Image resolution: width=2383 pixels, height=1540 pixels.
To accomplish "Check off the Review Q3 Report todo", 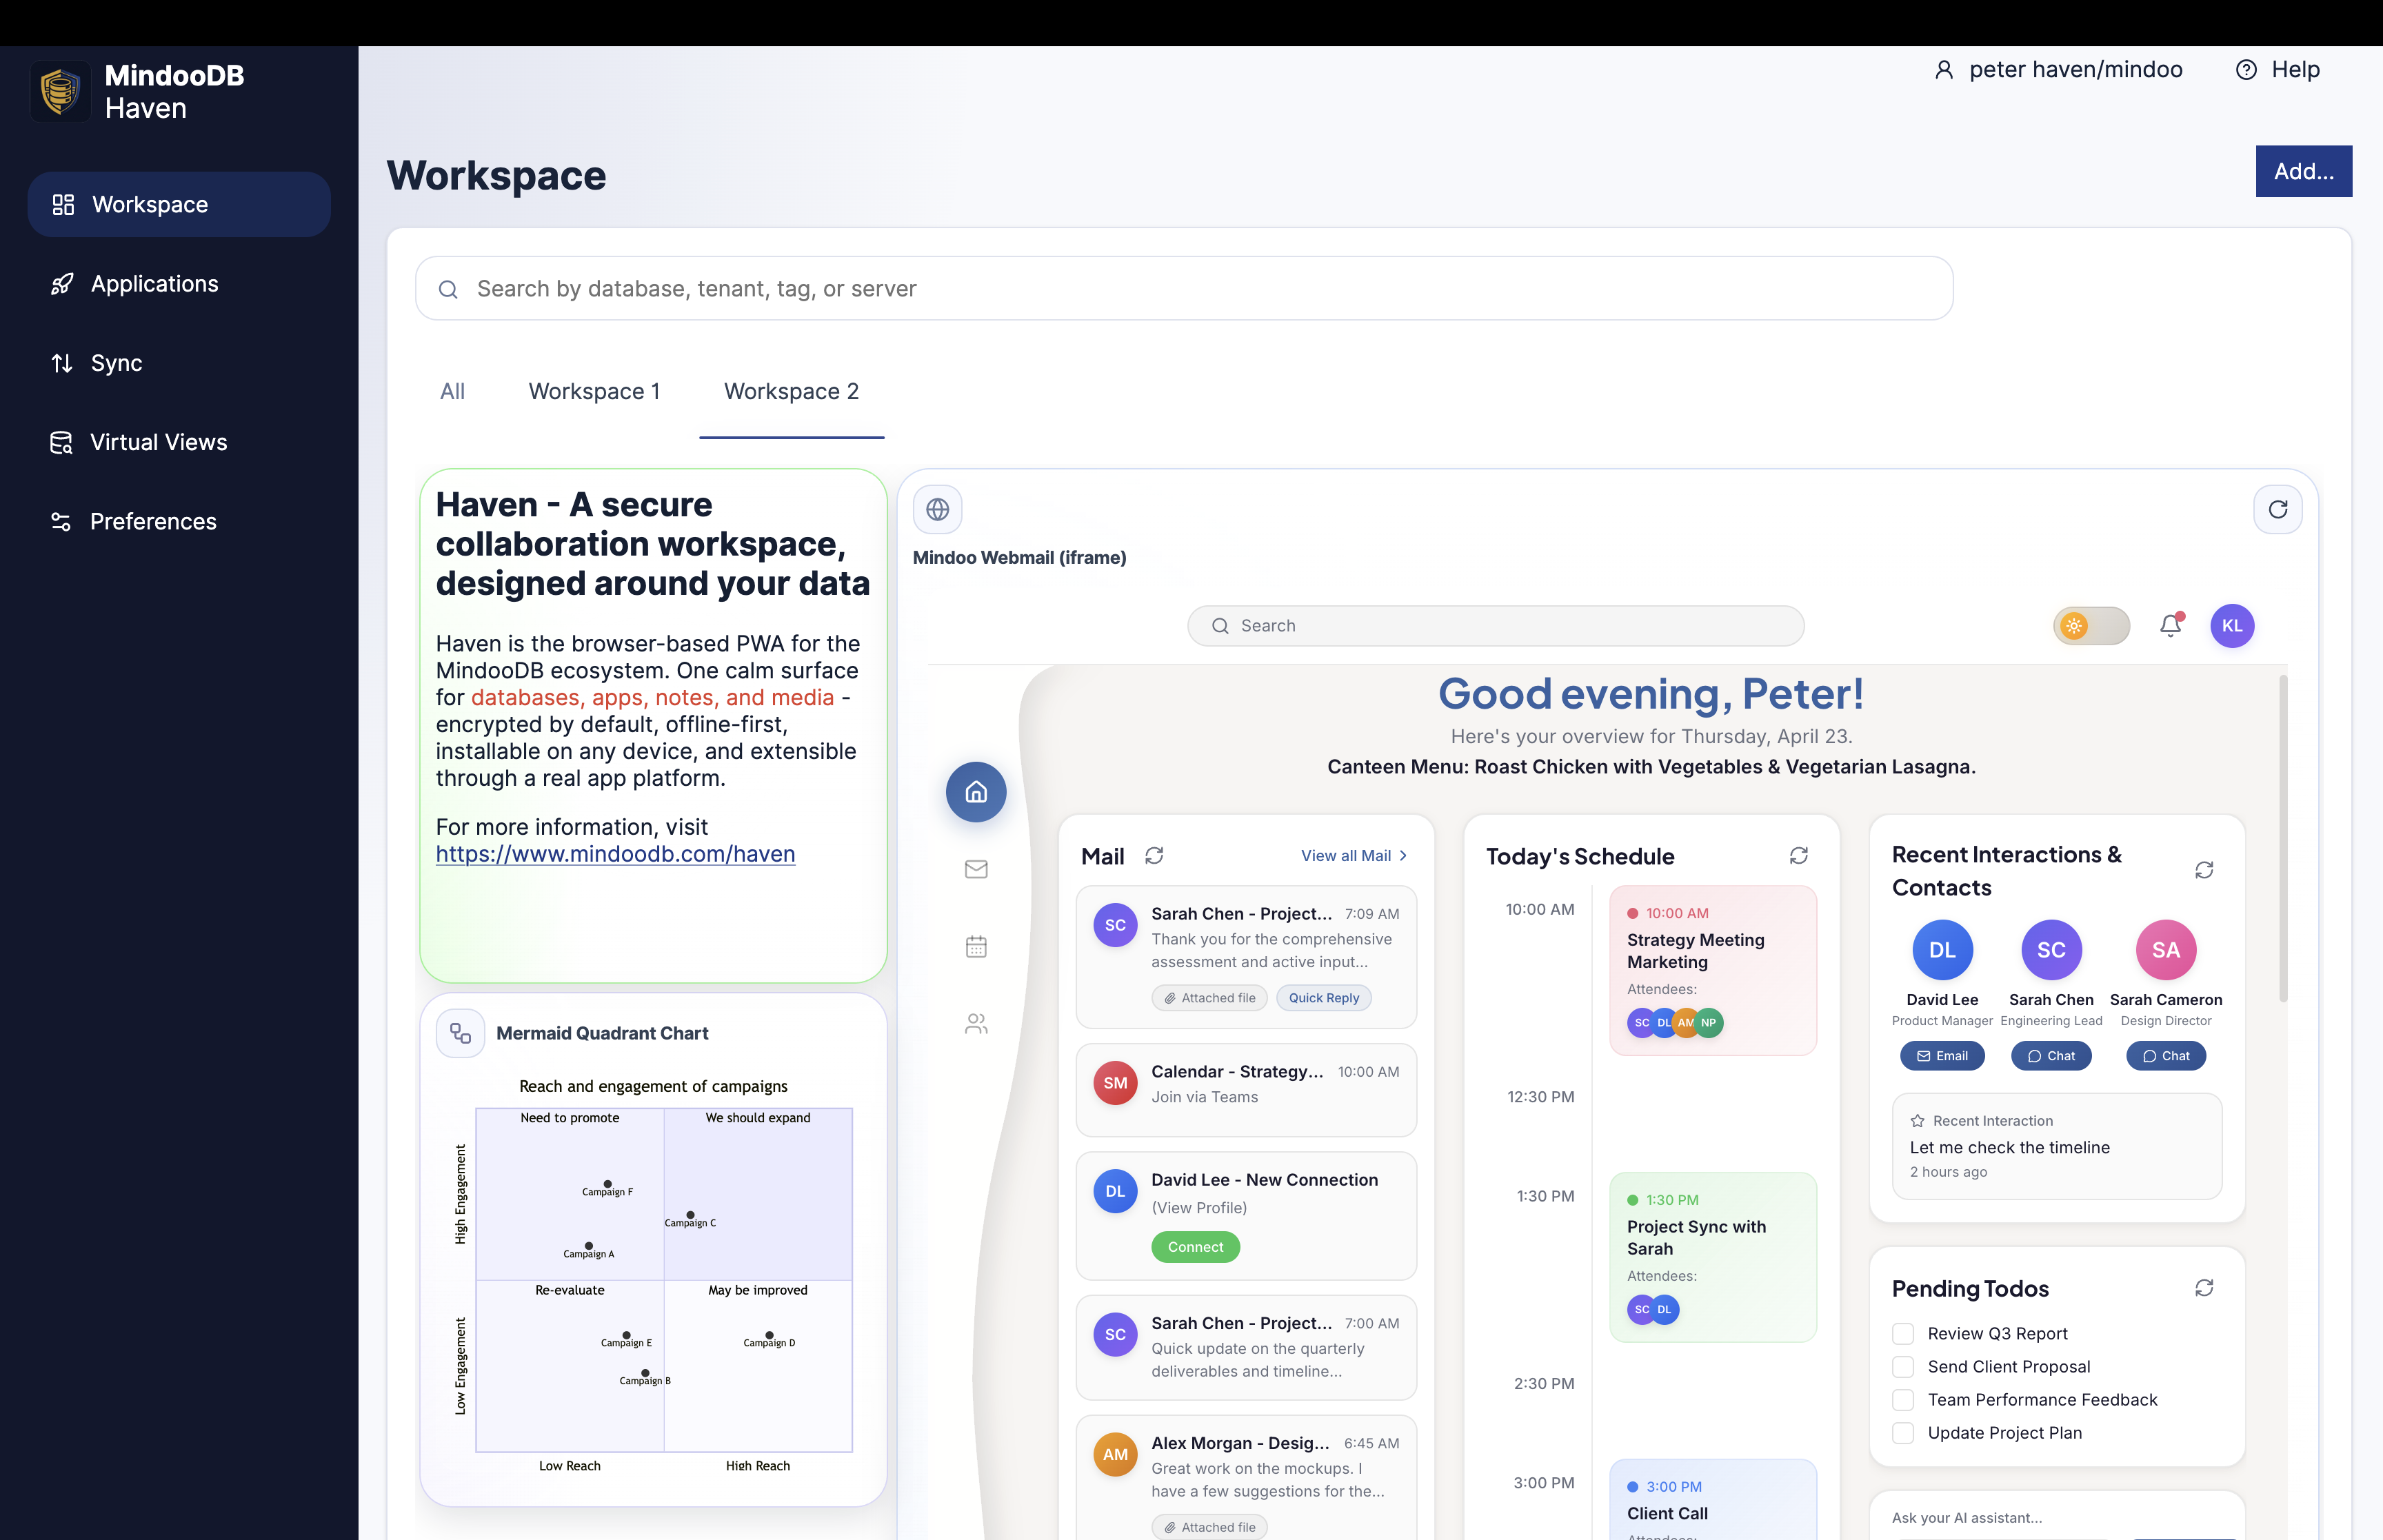I will coord(1902,1333).
